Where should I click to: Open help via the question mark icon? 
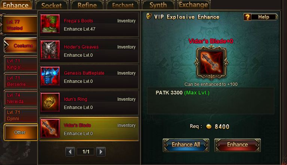[247, 17]
